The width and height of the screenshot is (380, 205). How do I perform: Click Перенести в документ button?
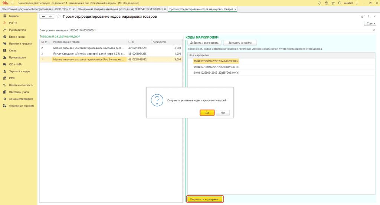point(204,199)
